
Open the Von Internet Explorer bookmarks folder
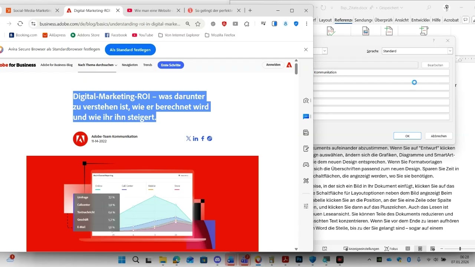[179, 35]
